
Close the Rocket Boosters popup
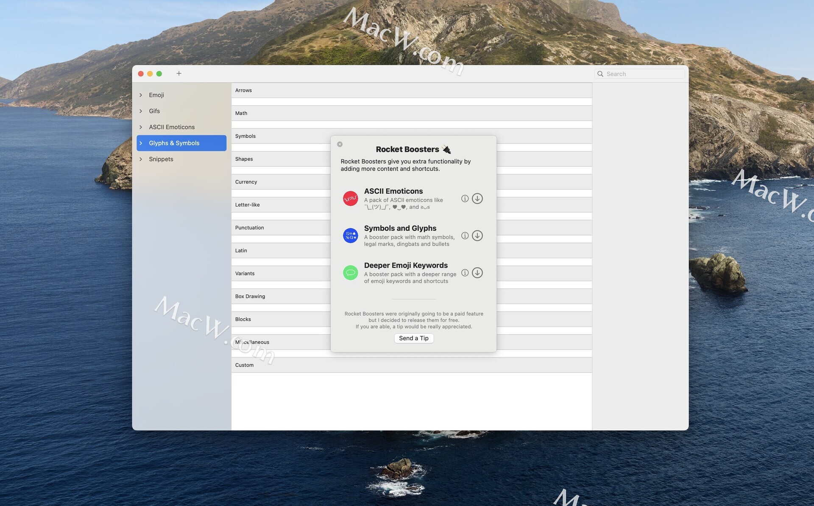click(340, 144)
